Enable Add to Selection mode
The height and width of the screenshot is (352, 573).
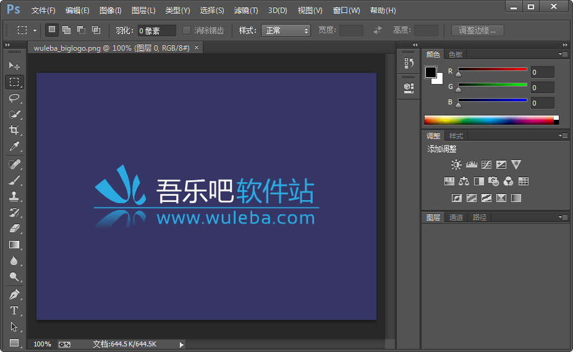67,30
